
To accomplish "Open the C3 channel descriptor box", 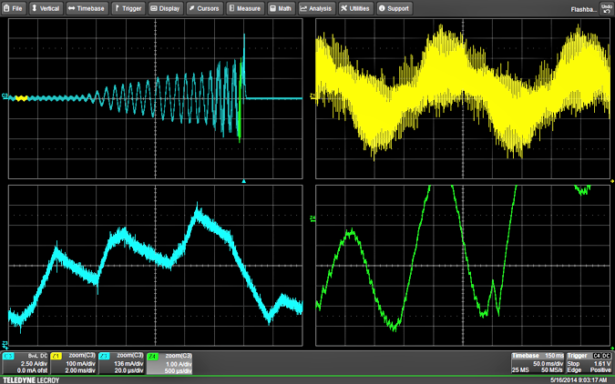I will (26, 363).
